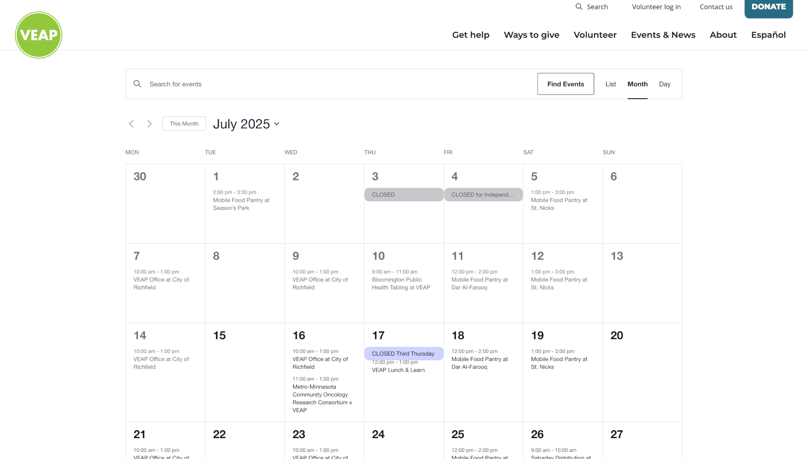Expand the July 2025 date picker

click(x=246, y=124)
